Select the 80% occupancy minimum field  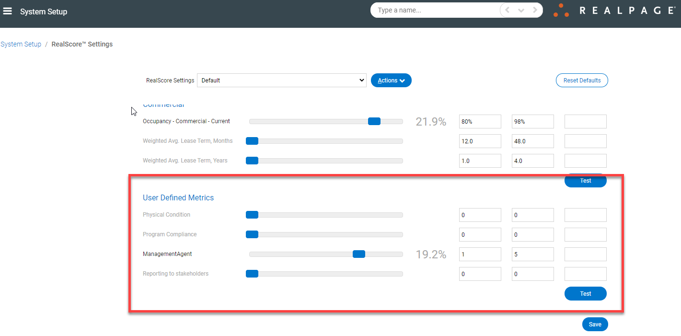point(480,121)
